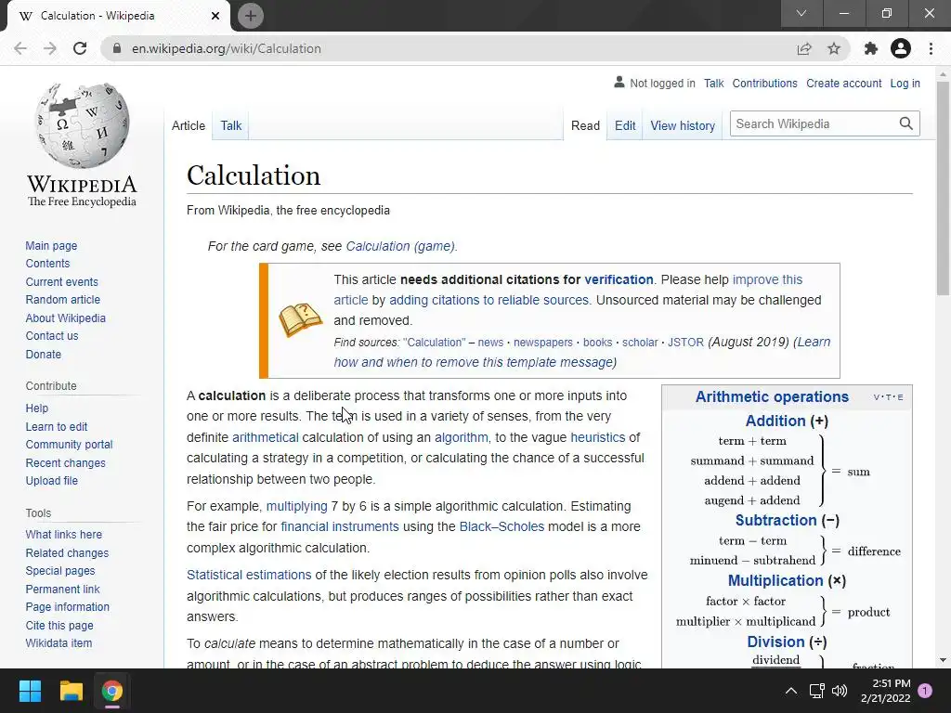Click the address bar URL
Image resolution: width=951 pixels, height=713 pixels.
[227, 48]
